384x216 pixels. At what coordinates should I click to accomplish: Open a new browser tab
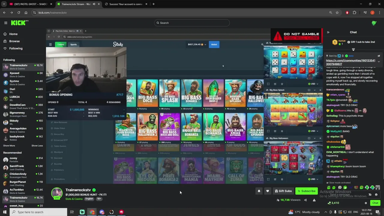pos(153,4)
